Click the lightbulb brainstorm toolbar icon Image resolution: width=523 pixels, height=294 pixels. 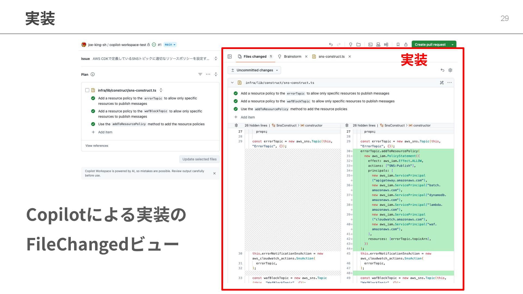pos(351,45)
